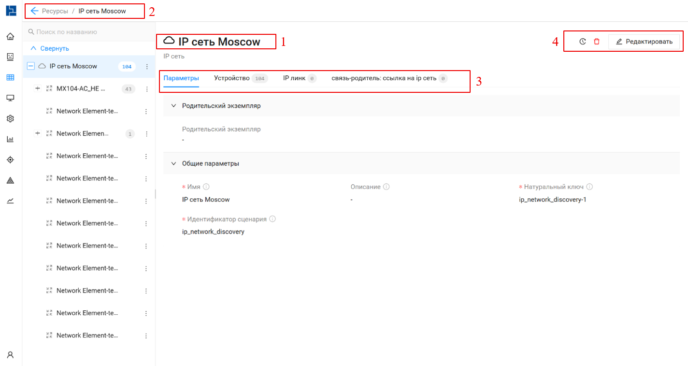Viewport: 688px width, 366px height.
Task: Switch to the IP линк tab
Action: click(x=294, y=78)
